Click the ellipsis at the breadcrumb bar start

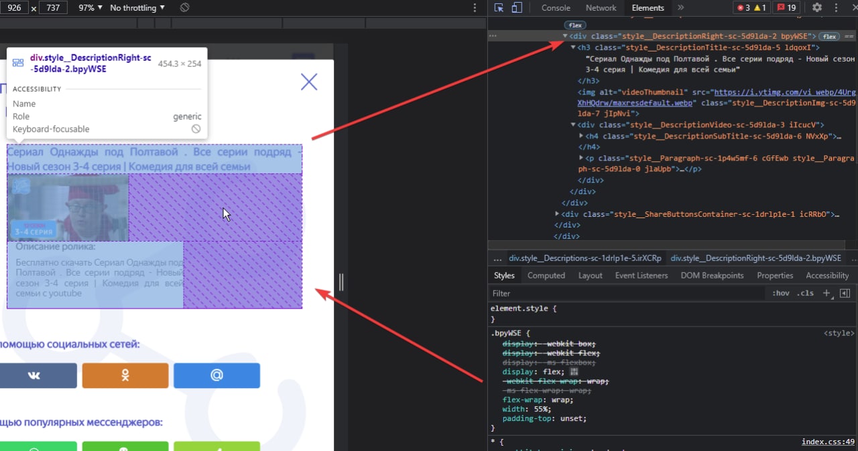(x=497, y=258)
